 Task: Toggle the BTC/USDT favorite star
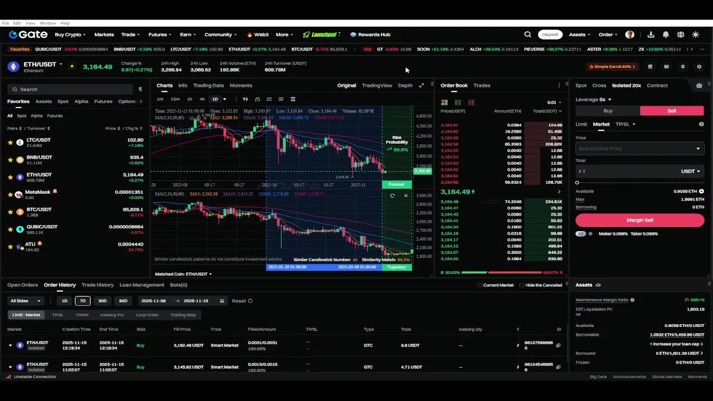click(10, 212)
